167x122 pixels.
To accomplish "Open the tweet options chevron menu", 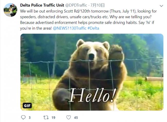I will coord(161,6).
